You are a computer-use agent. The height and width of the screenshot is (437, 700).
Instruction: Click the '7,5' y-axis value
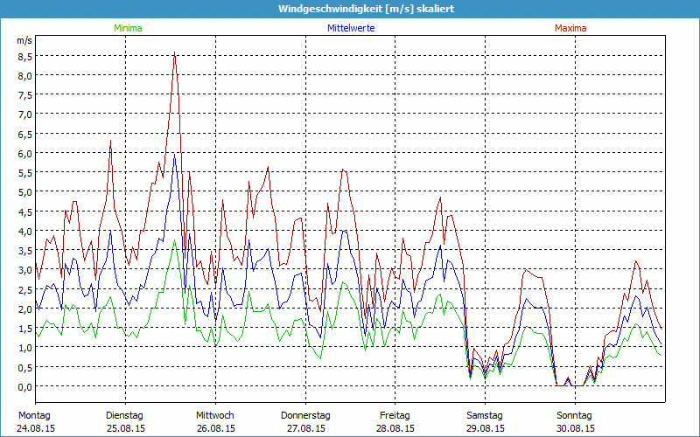click(25, 95)
